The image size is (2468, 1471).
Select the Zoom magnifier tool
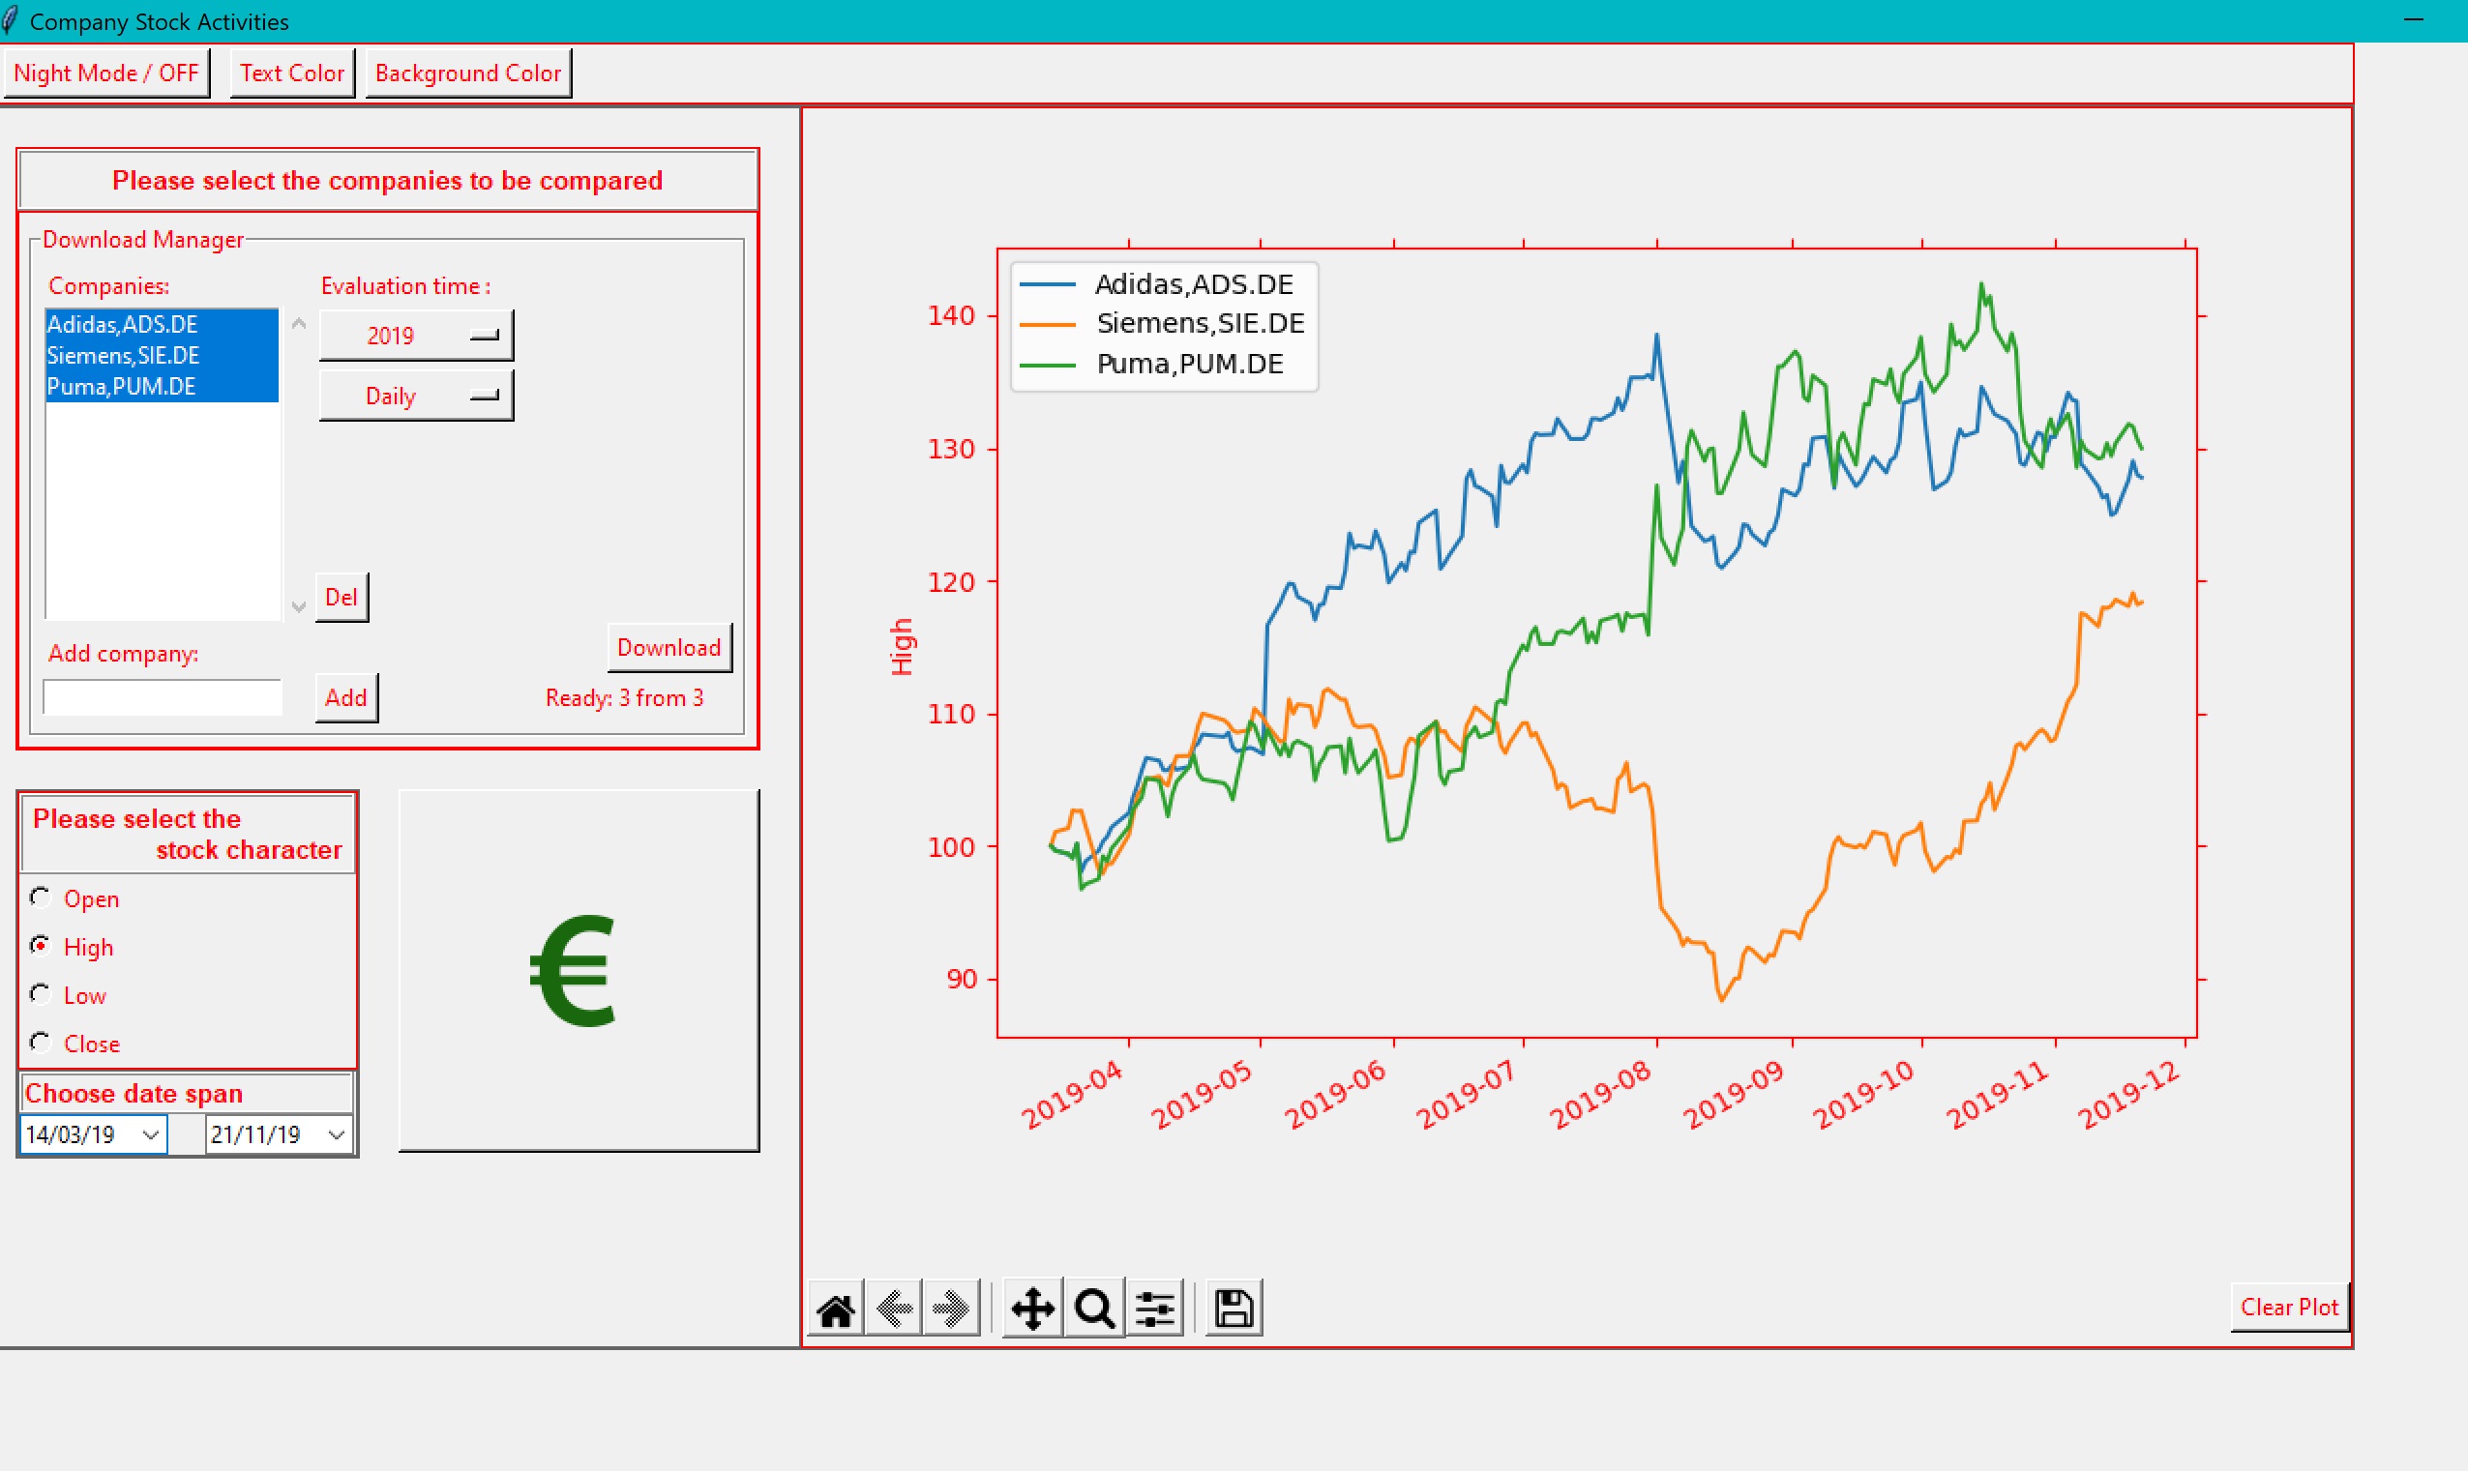point(1095,1309)
